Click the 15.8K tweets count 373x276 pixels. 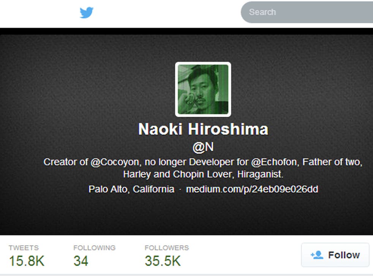coord(27,261)
